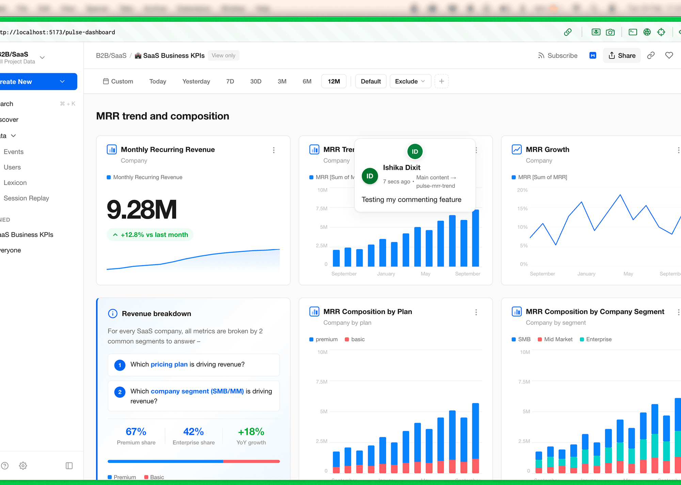
Task: Click the add filter plus box
Action: [442, 81]
